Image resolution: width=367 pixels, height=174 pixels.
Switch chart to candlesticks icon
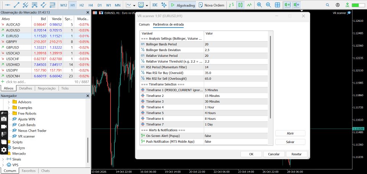pos(240,5)
